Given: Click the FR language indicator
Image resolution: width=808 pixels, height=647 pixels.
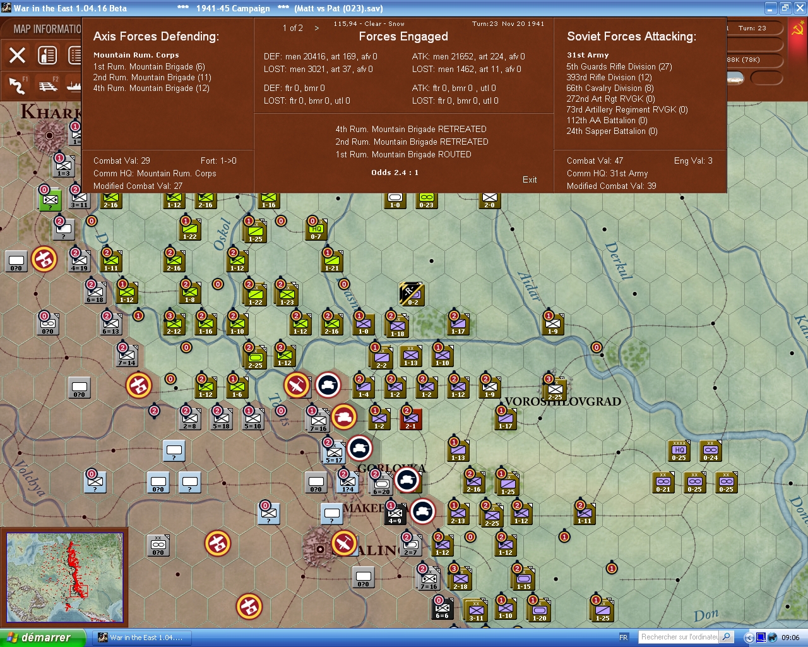Looking at the screenshot, I should click(x=624, y=638).
